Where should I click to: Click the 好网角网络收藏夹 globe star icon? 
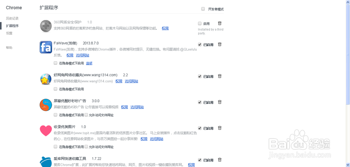(46, 79)
